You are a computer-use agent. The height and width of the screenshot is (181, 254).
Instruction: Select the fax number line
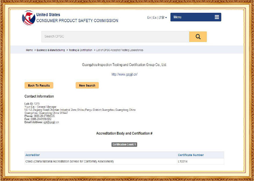pyautogui.click(x=38, y=119)
